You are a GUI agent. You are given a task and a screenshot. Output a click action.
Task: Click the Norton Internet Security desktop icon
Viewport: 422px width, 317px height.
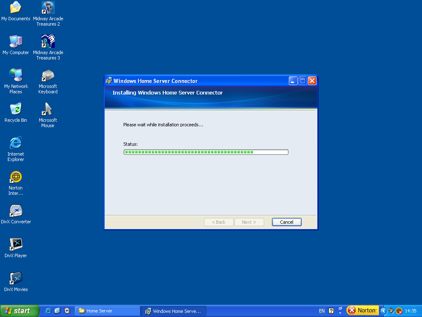pyautogui.click(x=16, y=177)
